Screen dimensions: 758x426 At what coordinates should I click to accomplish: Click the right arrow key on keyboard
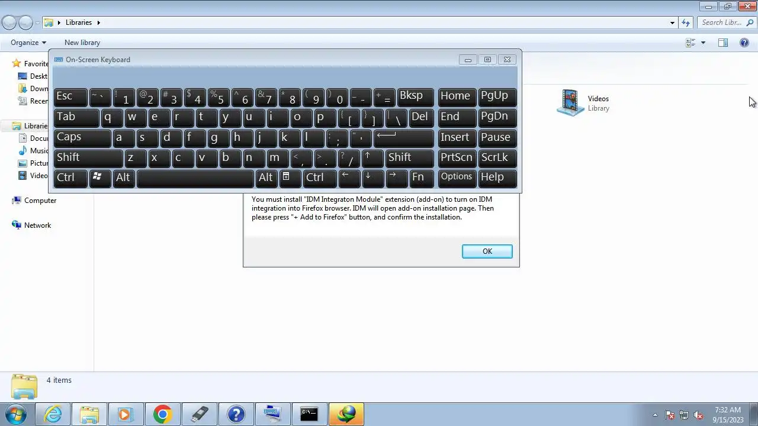397,178
